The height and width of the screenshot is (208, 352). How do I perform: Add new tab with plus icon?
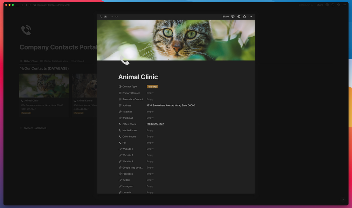click(30, 5)
